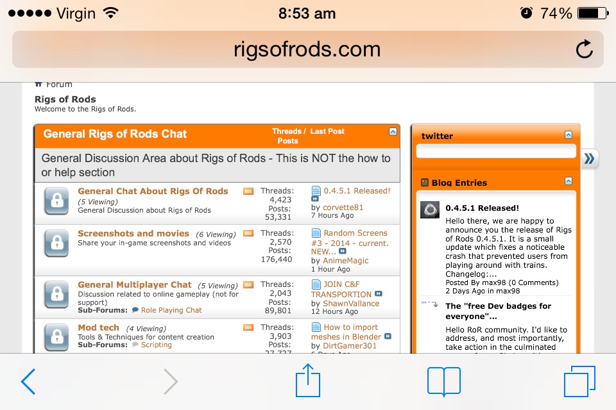
Task: Collapse the General Rigs of Rods Chat category
Action: [x=393, y=132]
